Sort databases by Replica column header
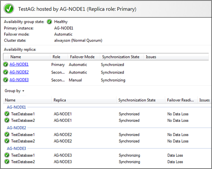212x169 pixels. [x=84, y=100]
